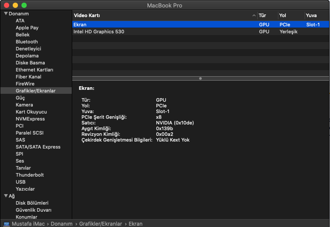Choose NVMExpress in the sidebar
This screenshot has height=227, width=330.
tap(30, 119)
